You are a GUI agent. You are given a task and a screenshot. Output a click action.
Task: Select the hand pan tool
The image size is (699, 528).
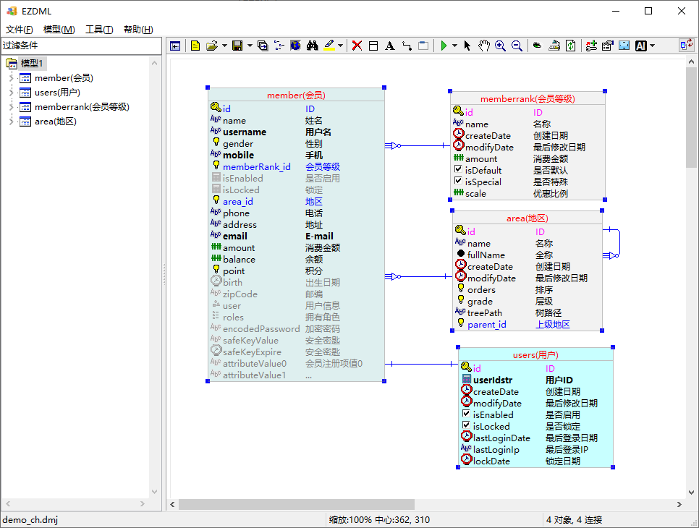(x=483, y=46)
